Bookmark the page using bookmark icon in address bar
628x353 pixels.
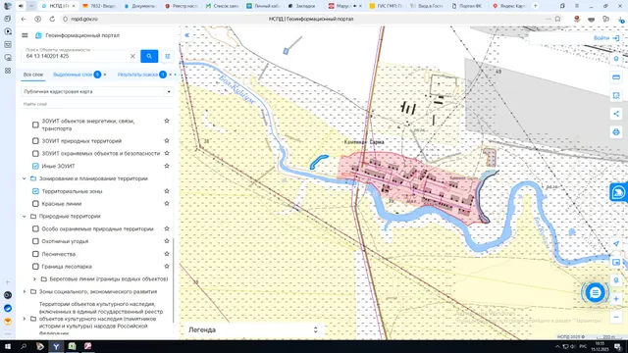pyautogui.click(x=557, y=19)
